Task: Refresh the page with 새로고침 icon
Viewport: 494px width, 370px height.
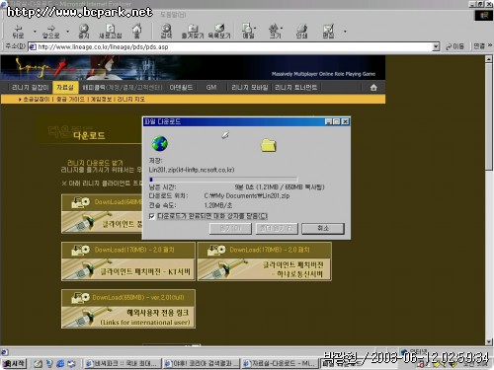Action: (111, 32)
